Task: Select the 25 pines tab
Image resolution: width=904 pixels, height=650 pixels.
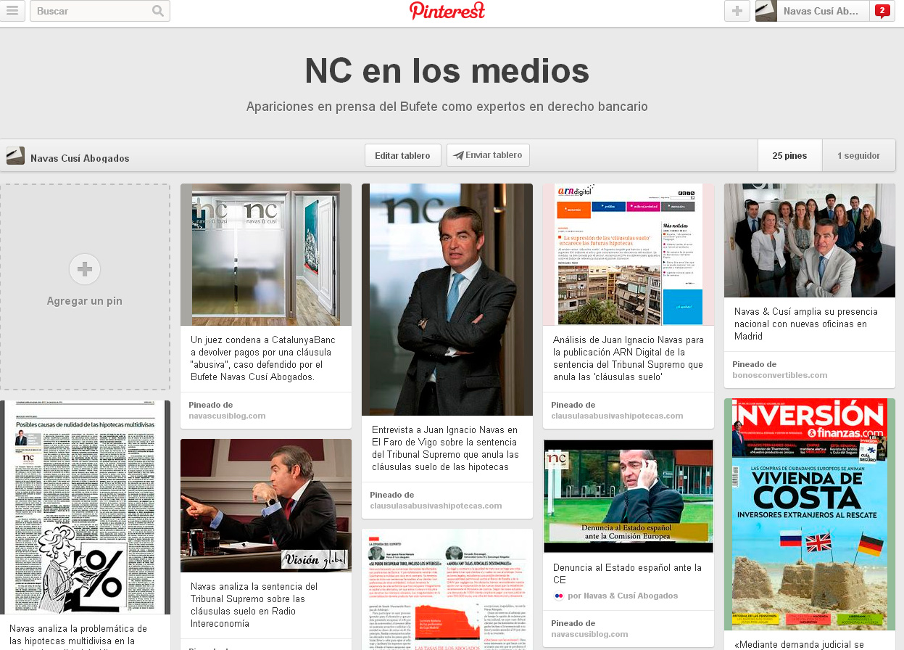Action: 789,155
